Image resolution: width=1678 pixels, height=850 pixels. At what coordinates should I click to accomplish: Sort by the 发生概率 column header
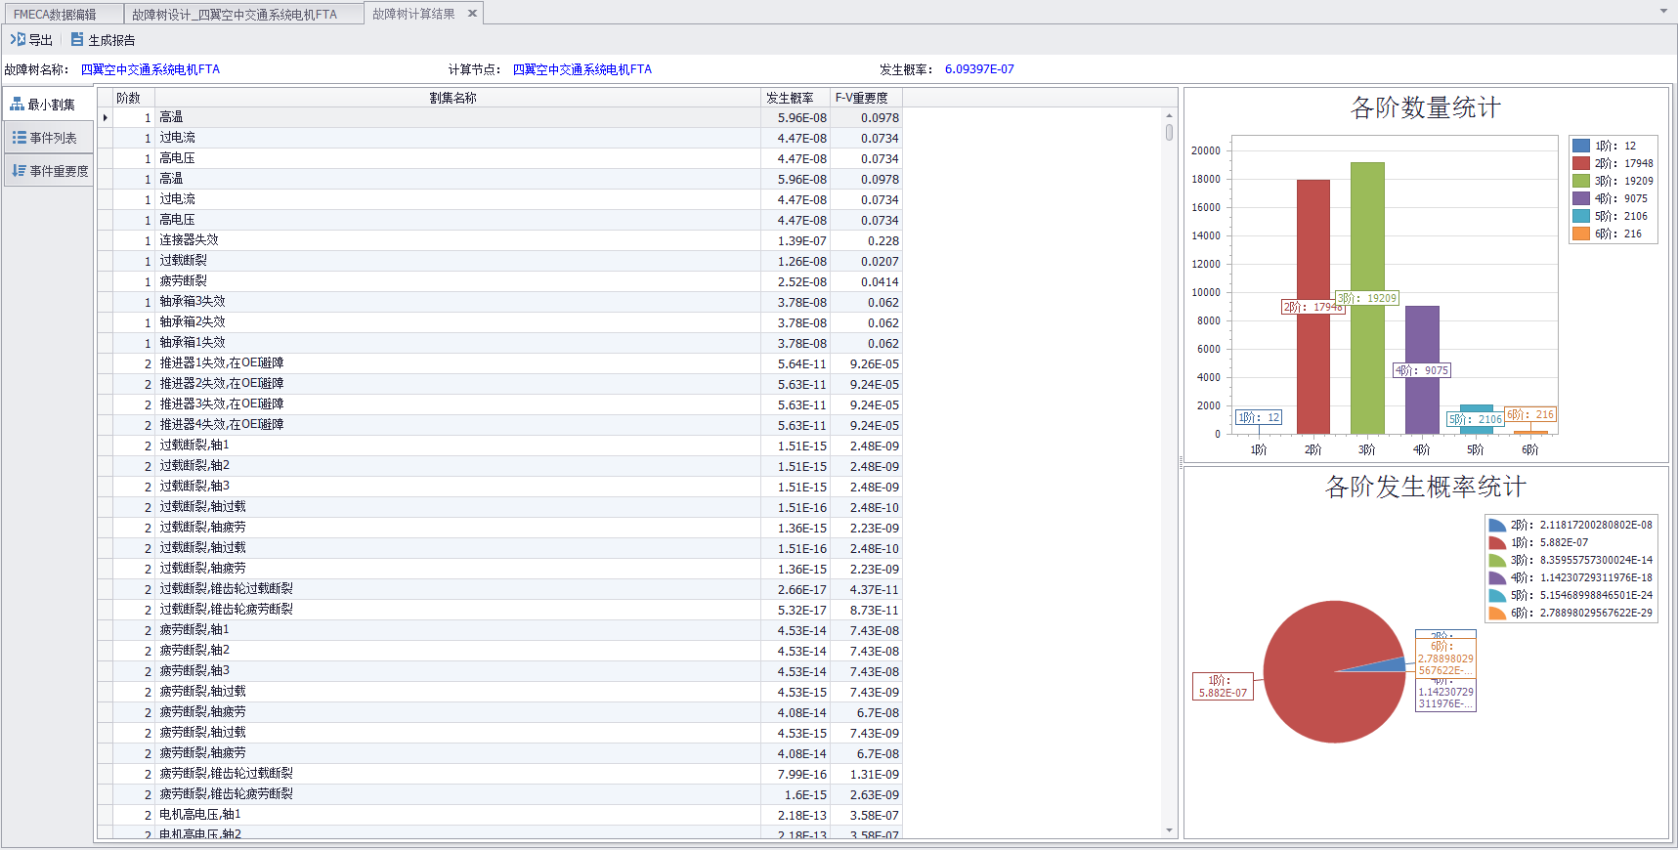(790, 98)
